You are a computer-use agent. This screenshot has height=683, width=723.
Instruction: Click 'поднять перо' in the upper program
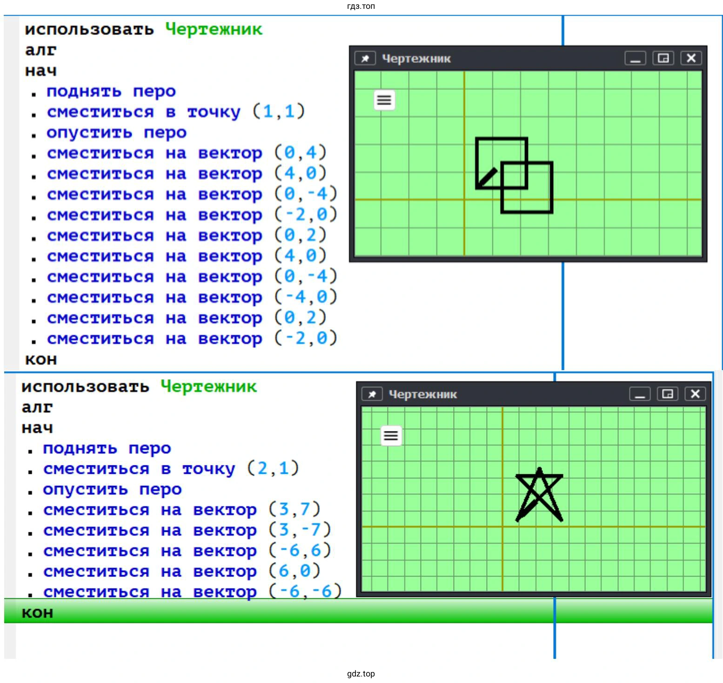tap(111, 91)
